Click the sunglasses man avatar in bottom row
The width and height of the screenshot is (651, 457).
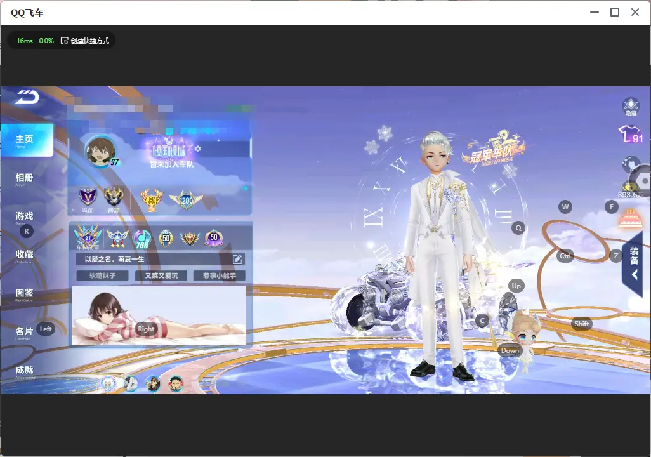point(153,383)
